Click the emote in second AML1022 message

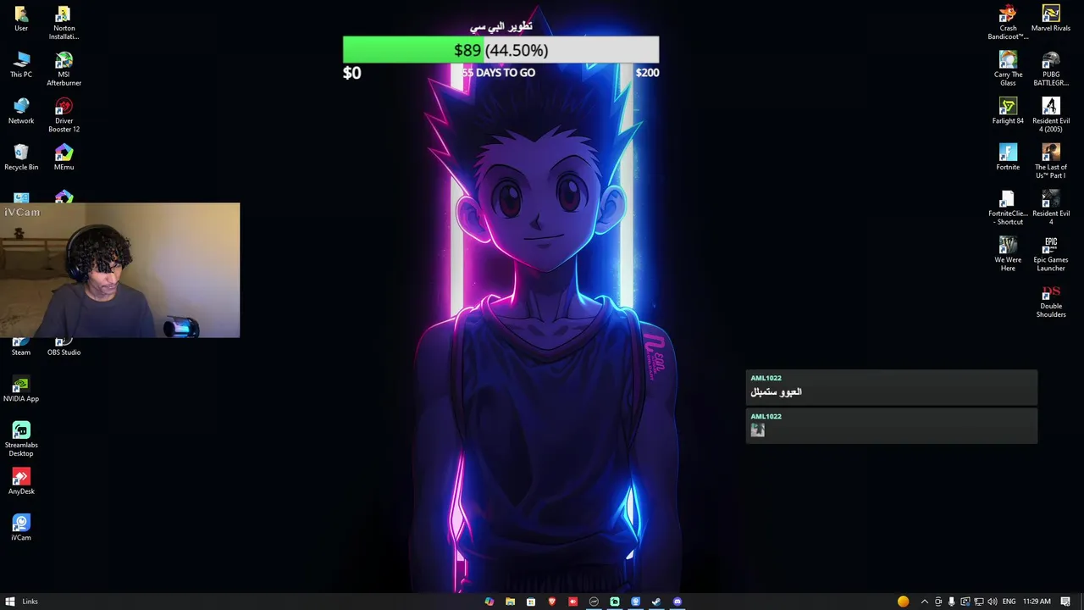(x=758, y=430)
